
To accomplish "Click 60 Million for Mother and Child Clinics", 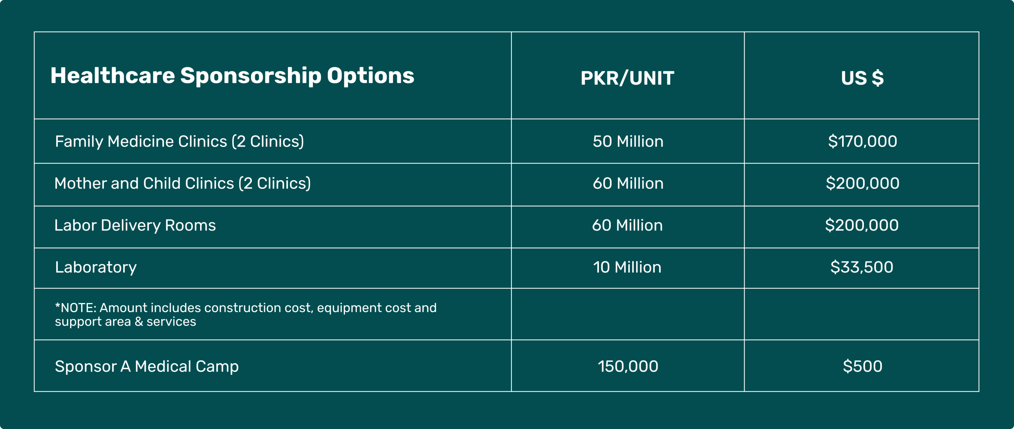I will pyautogui.click(x=628, y=183).
